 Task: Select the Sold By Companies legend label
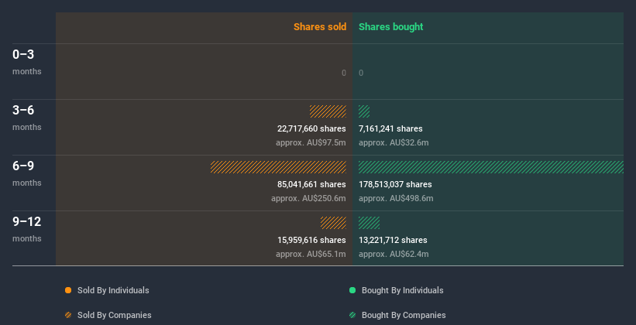(115, 315)
